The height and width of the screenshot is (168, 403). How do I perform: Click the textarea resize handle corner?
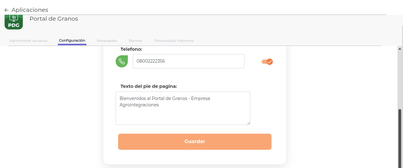point(248,123)
